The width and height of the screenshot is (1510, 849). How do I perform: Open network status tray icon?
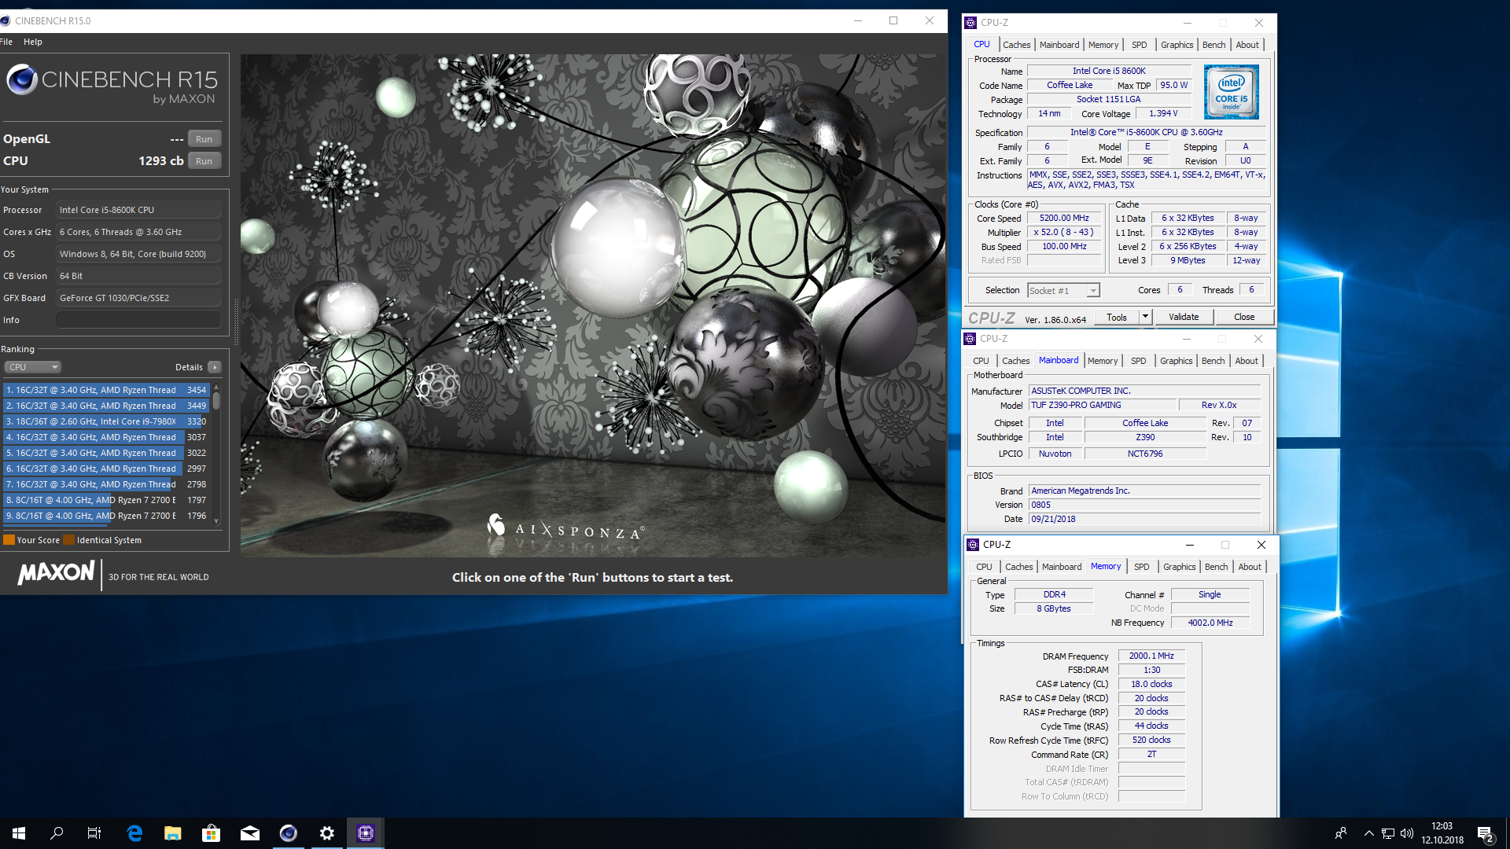pos(1388,833)
